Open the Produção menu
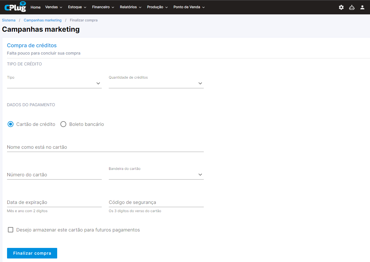Image resolution: width=370 pixels, height=262 pixels. pyautogui.click(x=157, y=7)
